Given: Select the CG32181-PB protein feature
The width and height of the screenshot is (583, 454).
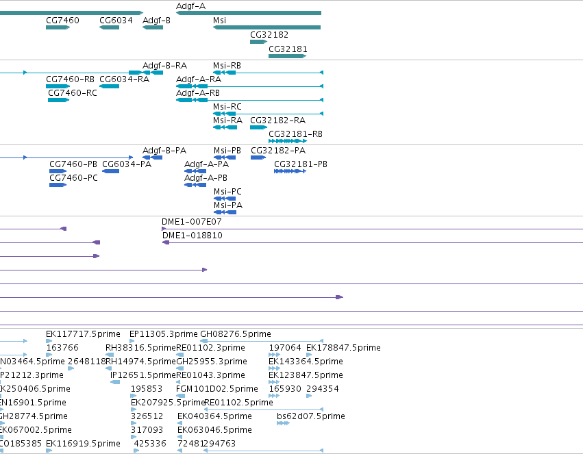Looking at the screenshot, I should 290,171.
